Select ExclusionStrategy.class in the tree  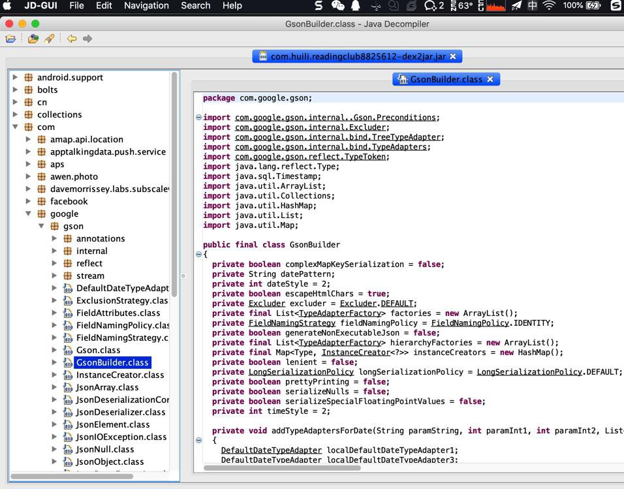click(122, 300)
